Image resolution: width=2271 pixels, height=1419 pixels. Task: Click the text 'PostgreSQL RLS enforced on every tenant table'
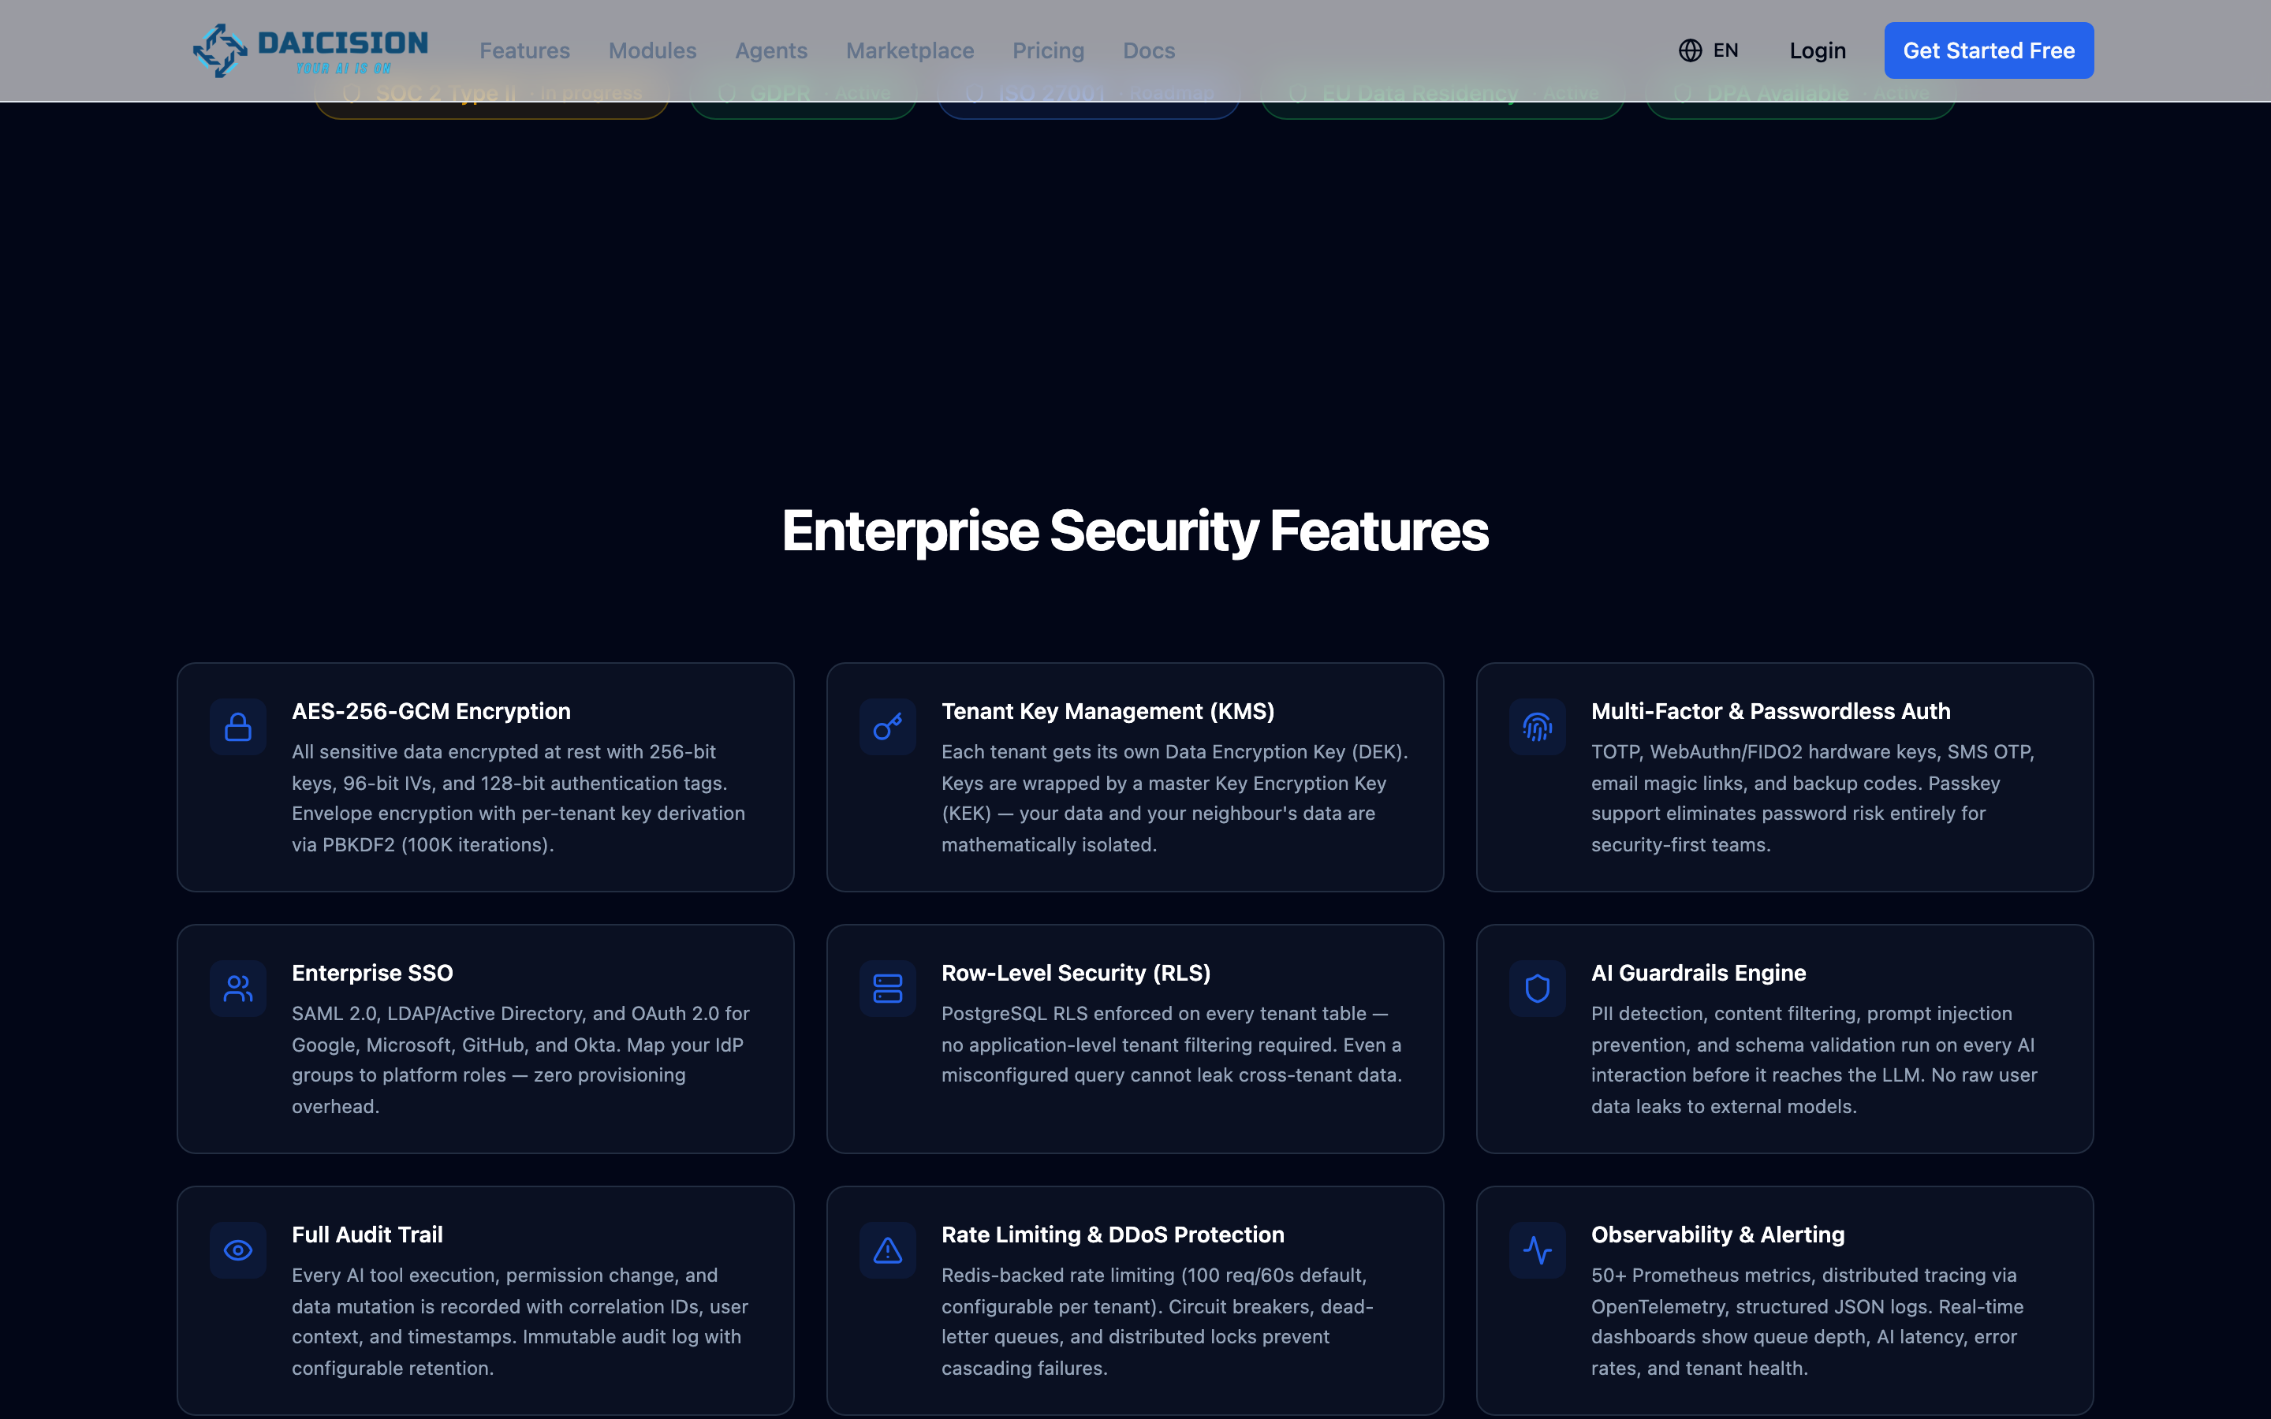(1154, 1014)
